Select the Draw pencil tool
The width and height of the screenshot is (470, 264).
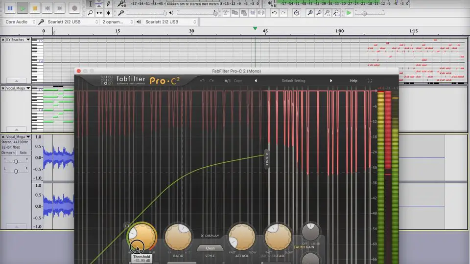(x=108, y=4)
